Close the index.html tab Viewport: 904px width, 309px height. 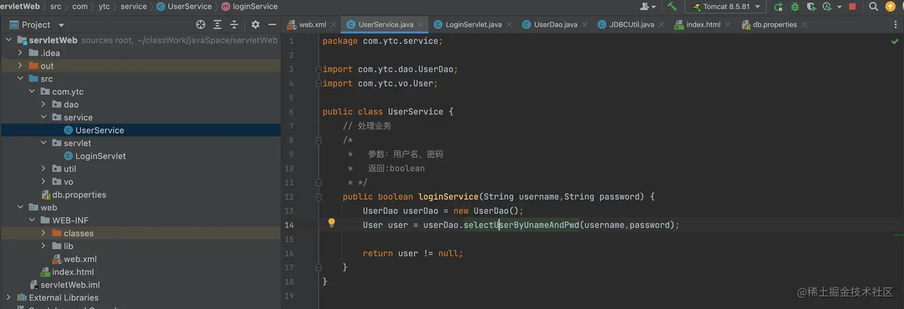[x=728, y=25]
